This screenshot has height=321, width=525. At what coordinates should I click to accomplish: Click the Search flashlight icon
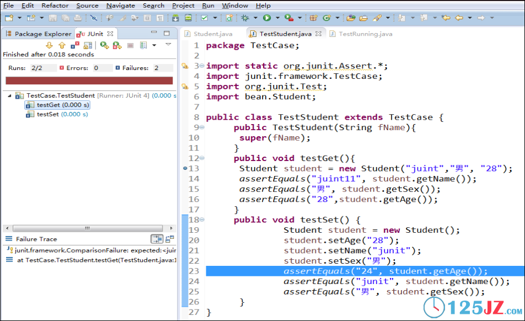coord(377,18)
